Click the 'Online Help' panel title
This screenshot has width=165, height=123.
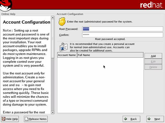coord(8,14)
